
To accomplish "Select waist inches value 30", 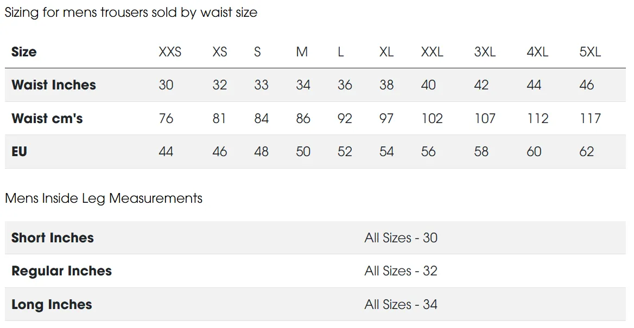I will point(166,85).
